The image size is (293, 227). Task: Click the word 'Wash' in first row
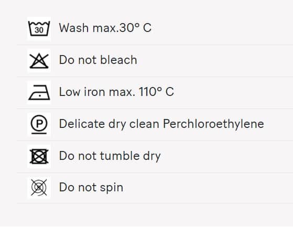pyautogui.click(x=74, y=28)
